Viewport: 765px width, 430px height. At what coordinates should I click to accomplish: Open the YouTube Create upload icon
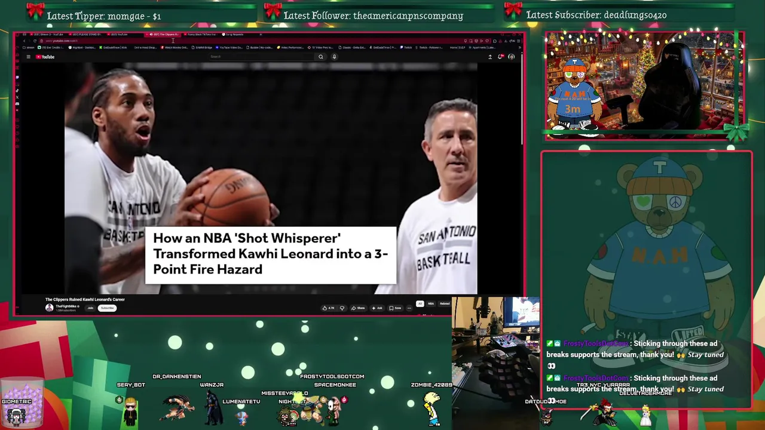pos(490,57)
